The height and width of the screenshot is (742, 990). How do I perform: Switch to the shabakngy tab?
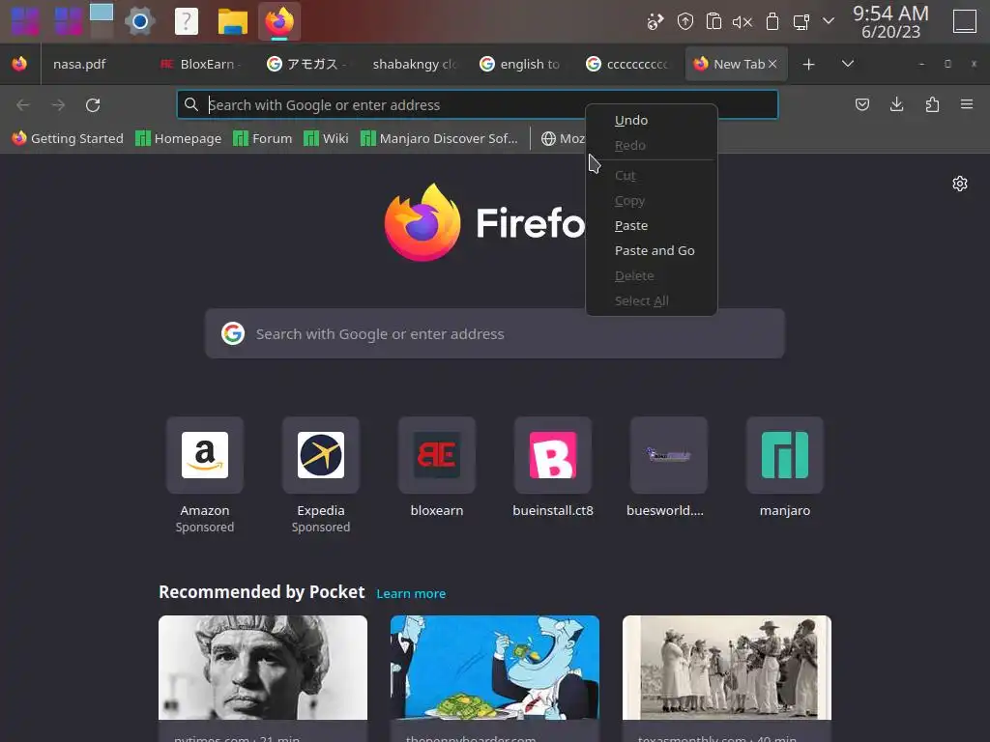[413, 64]
